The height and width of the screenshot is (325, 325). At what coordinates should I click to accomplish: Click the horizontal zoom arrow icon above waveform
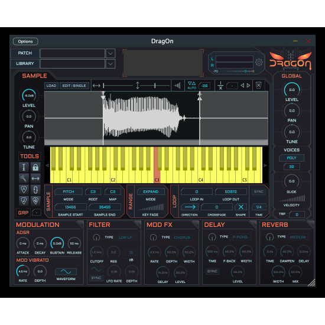coord(96,86)
